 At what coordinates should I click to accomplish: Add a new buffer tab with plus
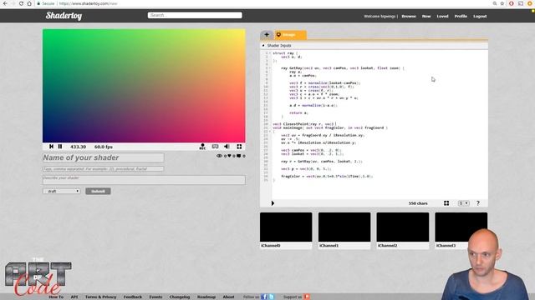tap(267, 35)
